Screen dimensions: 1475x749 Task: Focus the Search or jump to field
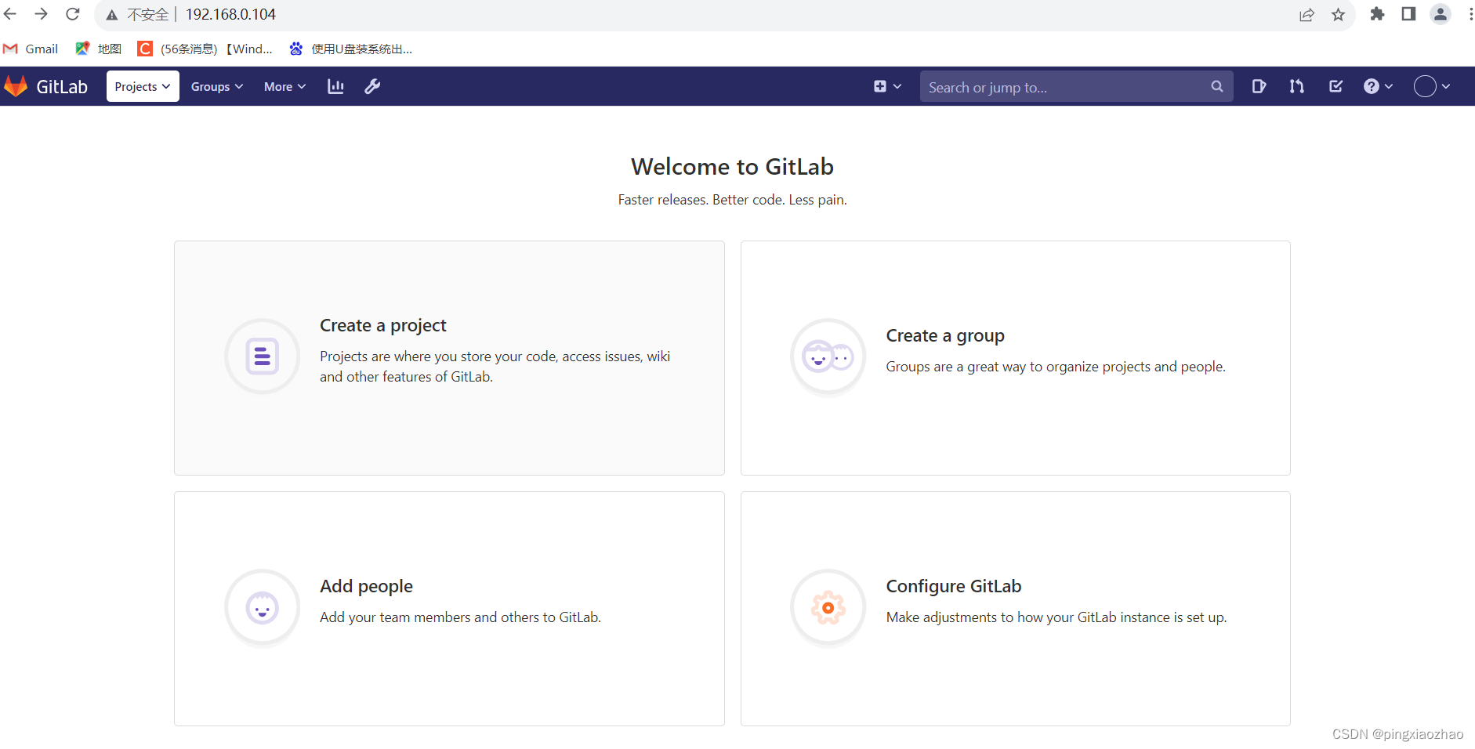pos(1076,86)
